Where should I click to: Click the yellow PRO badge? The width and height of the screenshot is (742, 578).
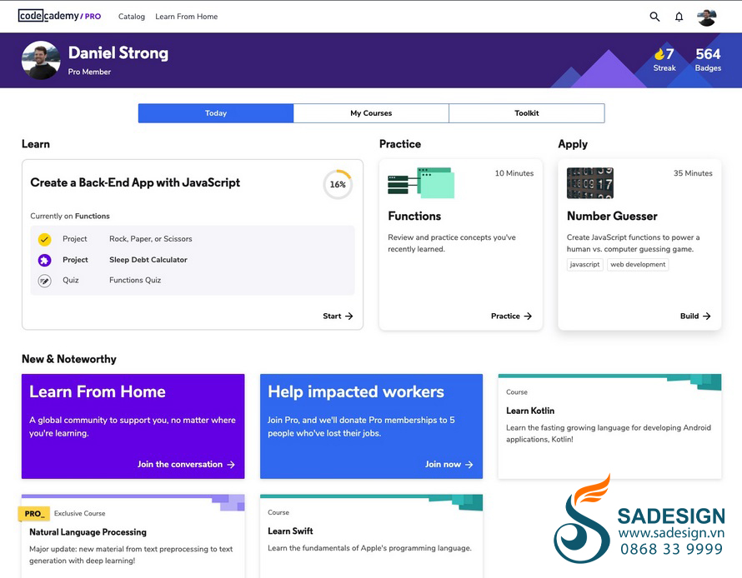point(33,514)
